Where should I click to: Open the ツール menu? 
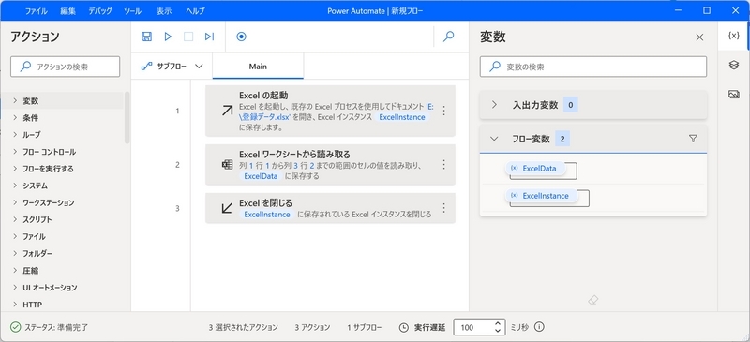[x=132, y=11]
